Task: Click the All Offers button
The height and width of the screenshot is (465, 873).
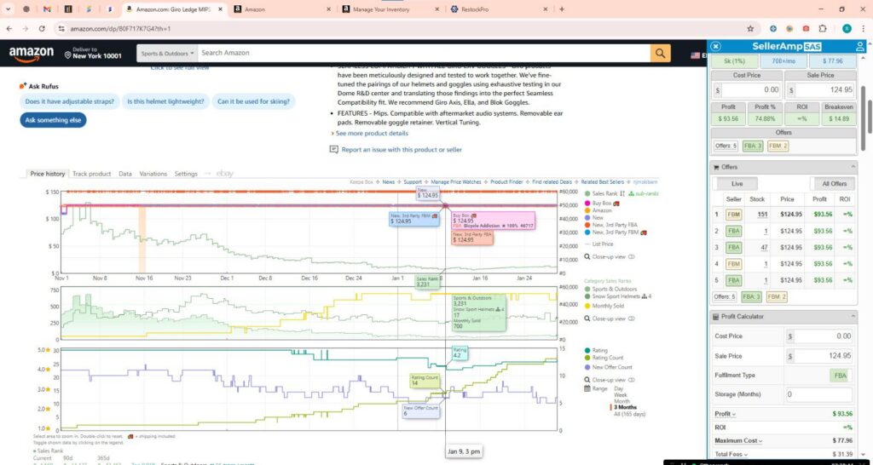Action: [x=834, y=184]
